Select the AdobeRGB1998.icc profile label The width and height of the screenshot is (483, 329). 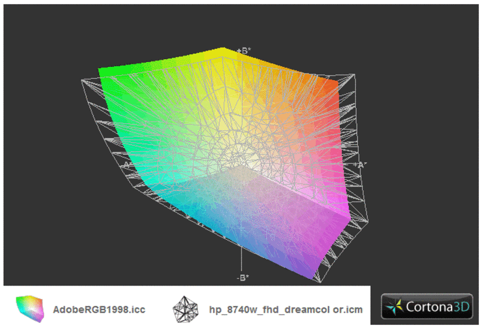pos(99,310)
